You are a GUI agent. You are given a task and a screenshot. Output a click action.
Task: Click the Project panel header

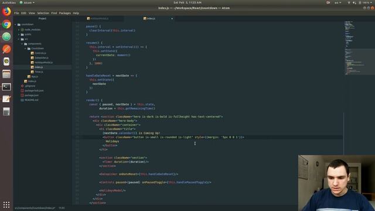click(42, 18)
